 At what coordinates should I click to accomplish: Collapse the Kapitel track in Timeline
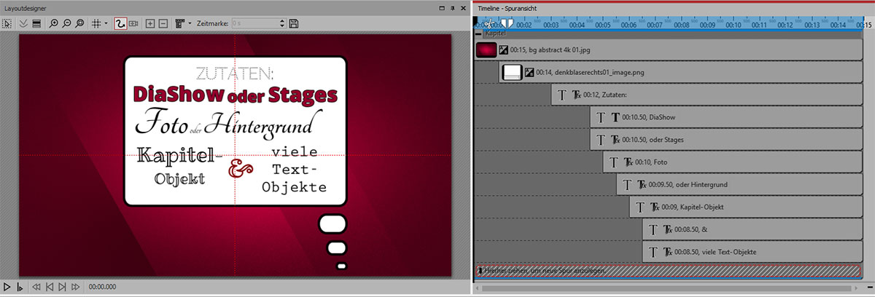pos(478,33)
